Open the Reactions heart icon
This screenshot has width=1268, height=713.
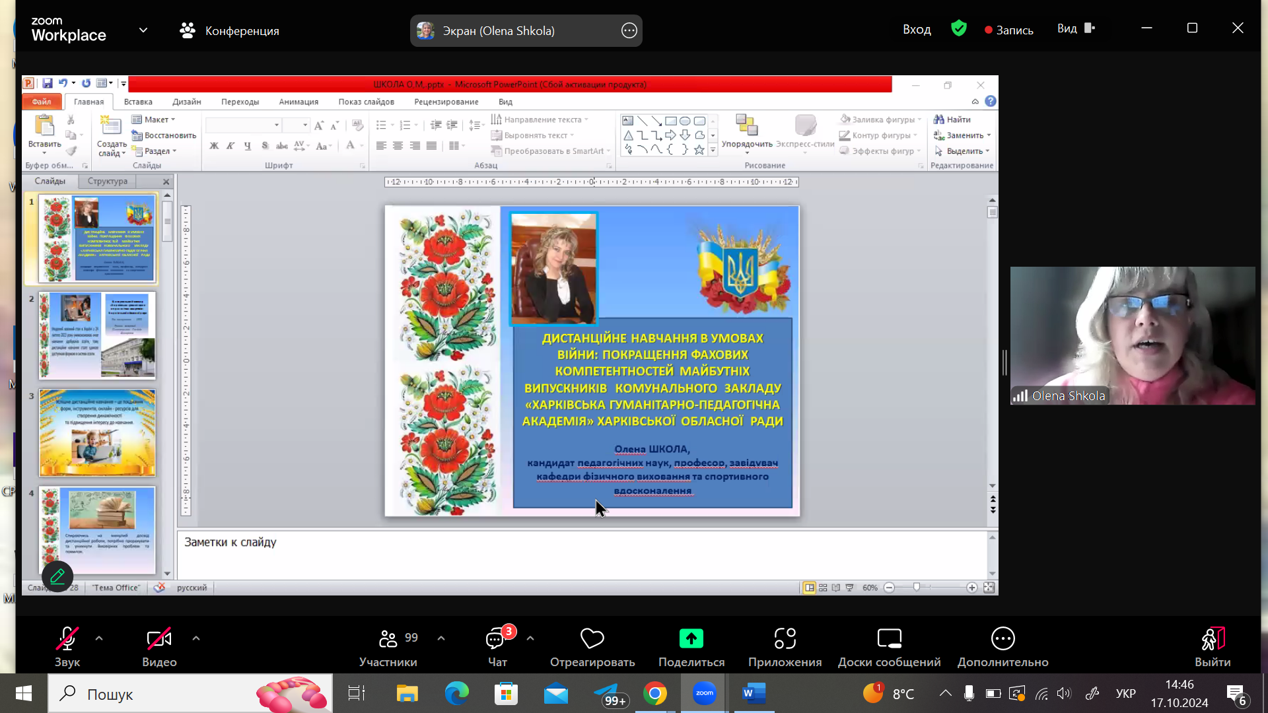point(592,639)
